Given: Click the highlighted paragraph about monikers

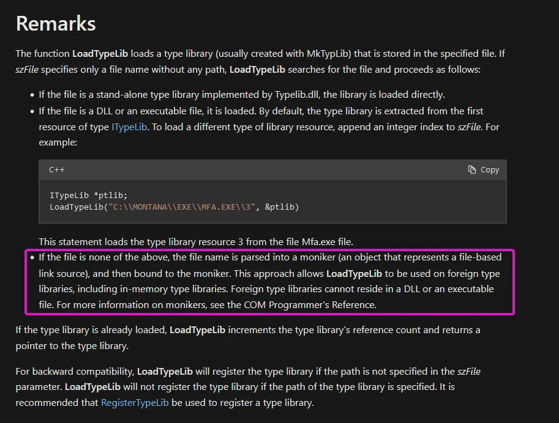Looking at the screenshot, I should [269, 281].
